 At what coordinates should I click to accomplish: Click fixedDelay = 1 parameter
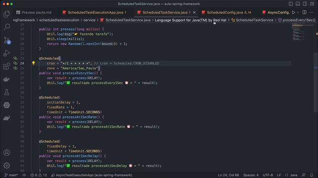click(x=62, y=146)
